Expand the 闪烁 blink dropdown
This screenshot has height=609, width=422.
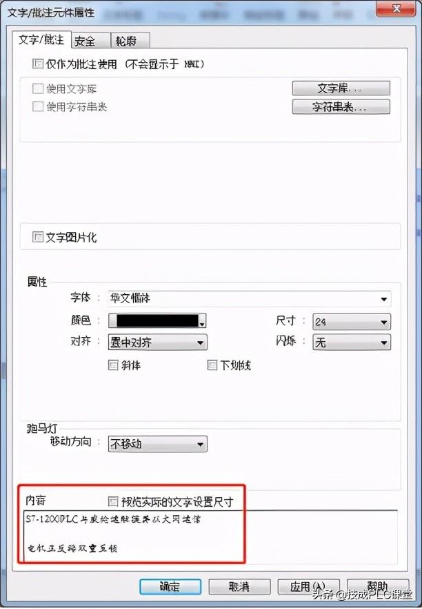(352, 342)
